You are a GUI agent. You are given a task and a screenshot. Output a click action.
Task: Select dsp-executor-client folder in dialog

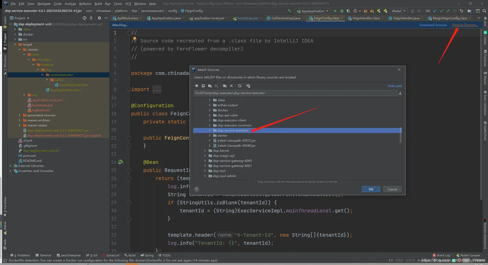click(232, 120)
